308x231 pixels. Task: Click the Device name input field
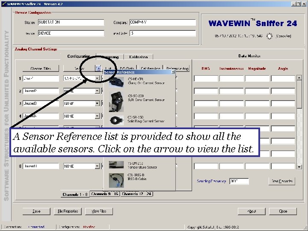(71, 33)
